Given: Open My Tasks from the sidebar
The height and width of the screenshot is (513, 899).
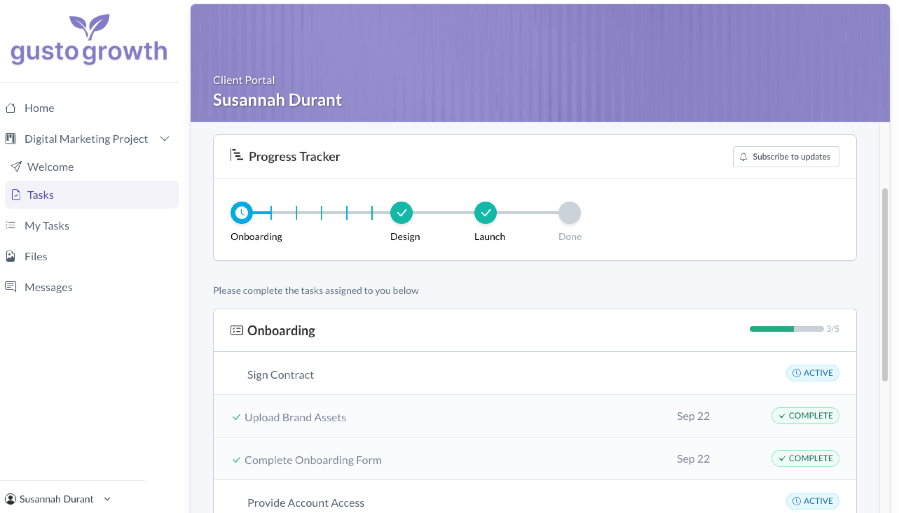Looking at the screenshot, I should pos(47,225).
